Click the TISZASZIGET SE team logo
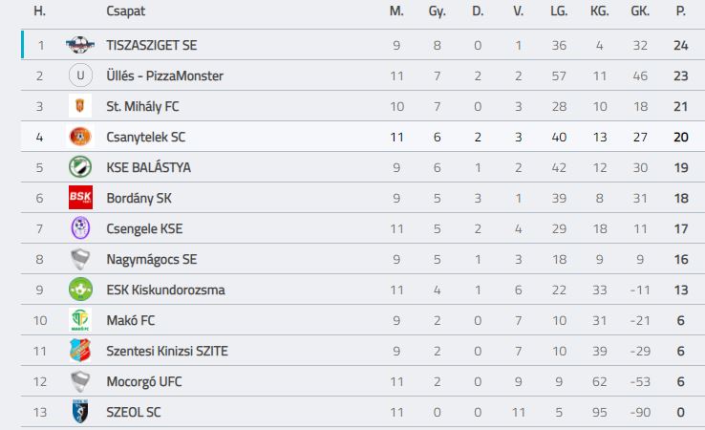 click(x=80, y=45)
